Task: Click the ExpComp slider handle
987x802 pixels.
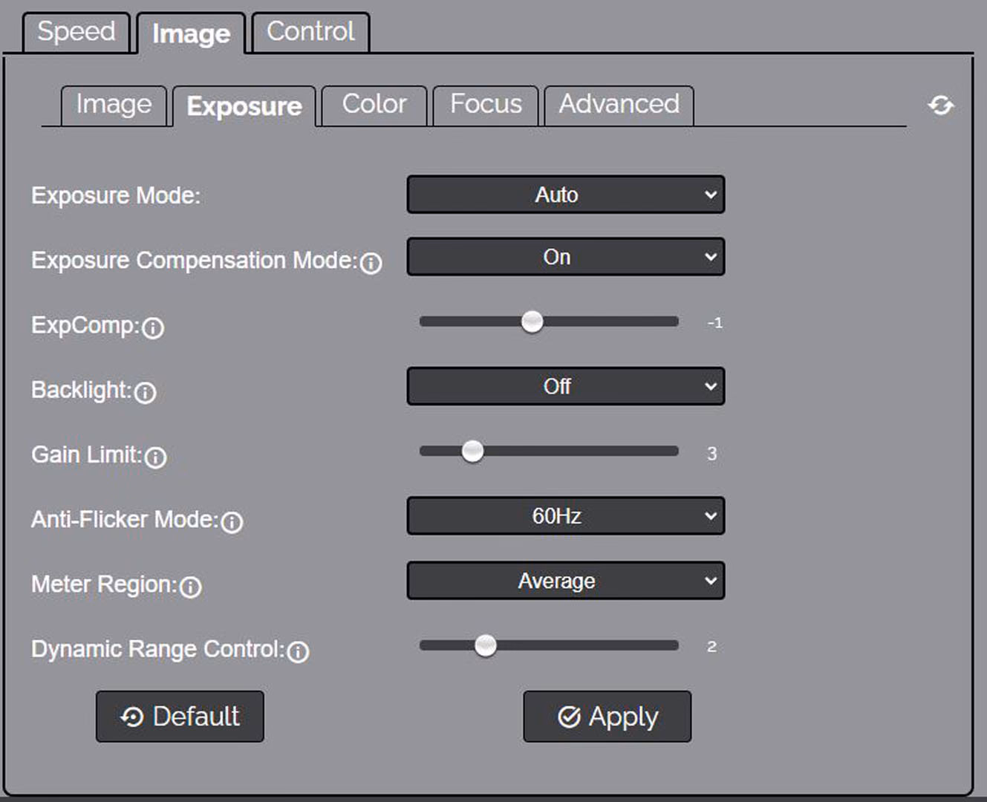Action: click(x=532, y=322)
